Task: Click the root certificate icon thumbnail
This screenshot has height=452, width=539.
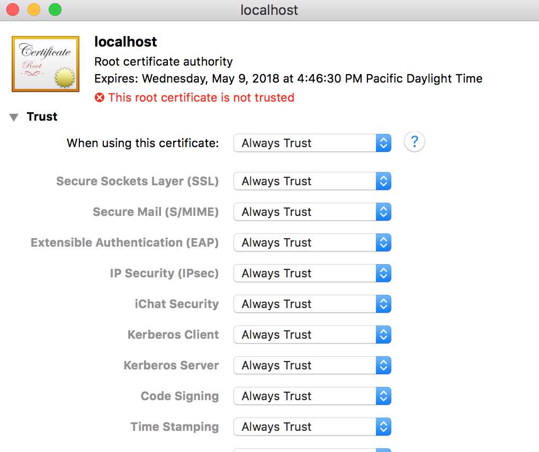Action: 45,63
